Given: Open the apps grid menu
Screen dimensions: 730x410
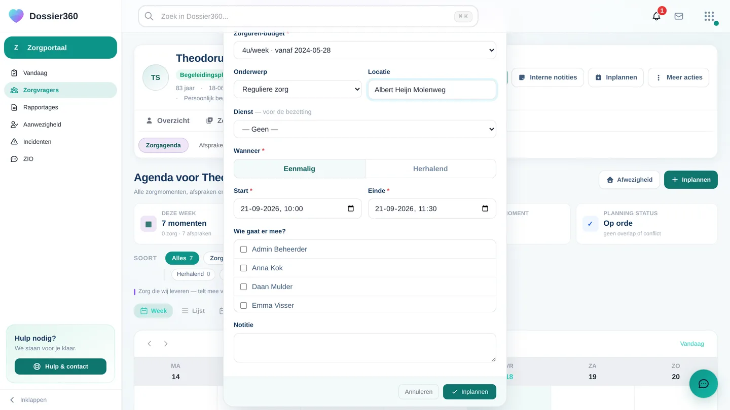Looking at the screenshot, I should (x=709, y=16).
